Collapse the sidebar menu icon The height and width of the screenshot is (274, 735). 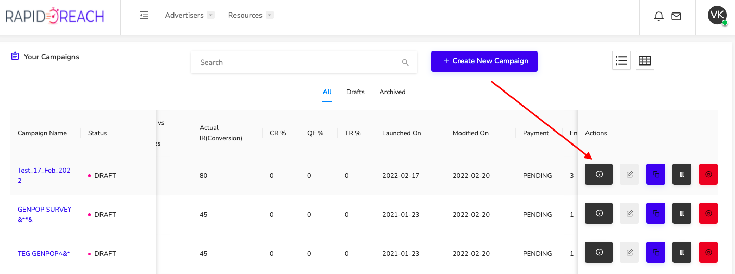tap(144, 15)
